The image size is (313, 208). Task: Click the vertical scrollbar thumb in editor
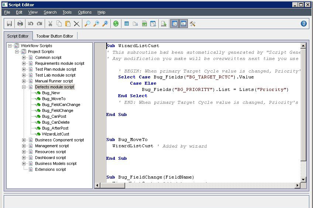303,105
